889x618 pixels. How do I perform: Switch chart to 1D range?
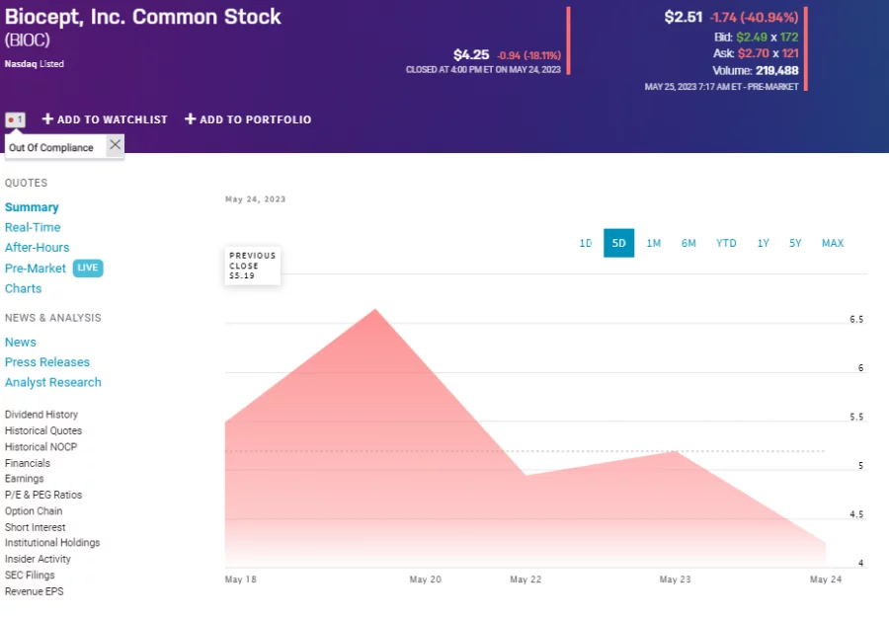[x=585, y=243]
